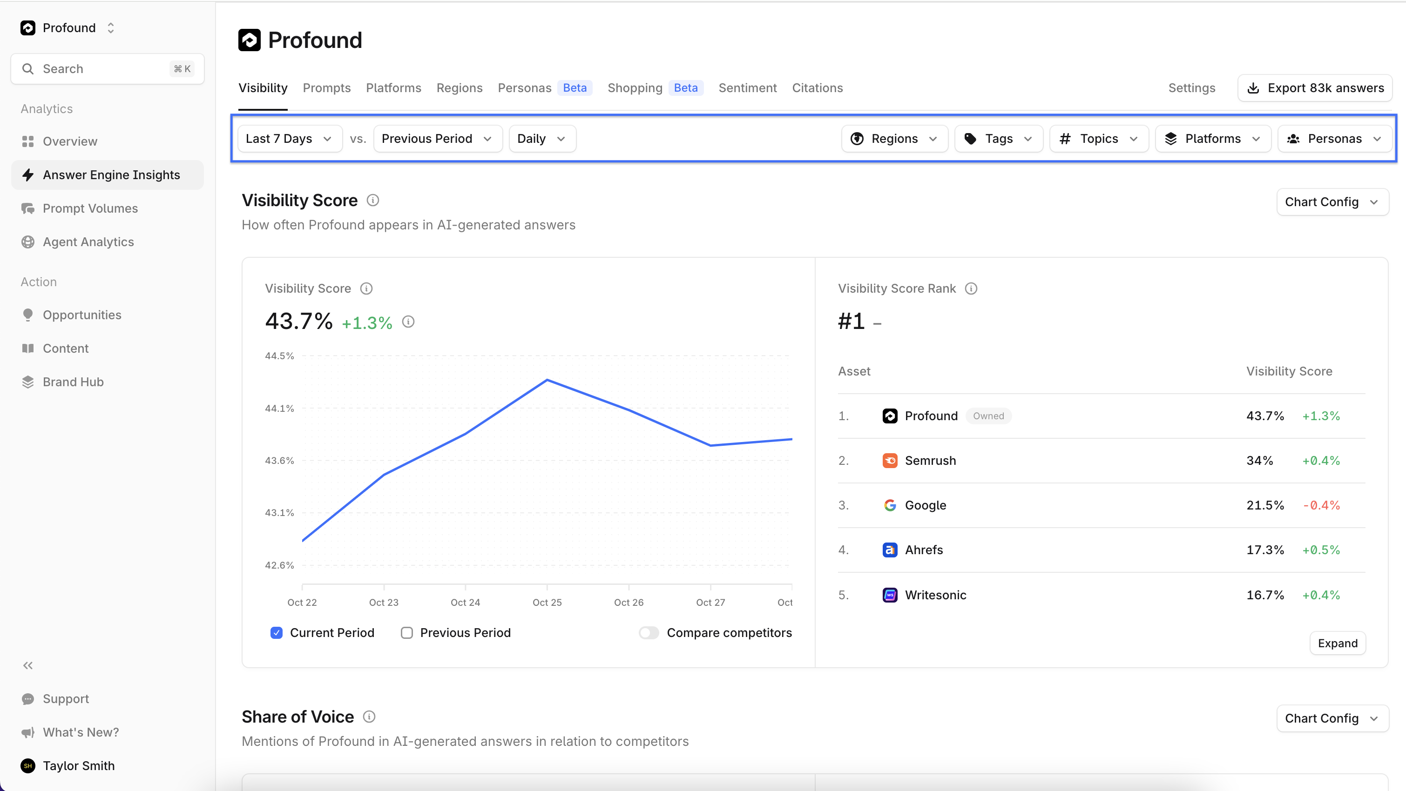
Task: Uncheck the Current Period checkbox
Action: point(277,633)
